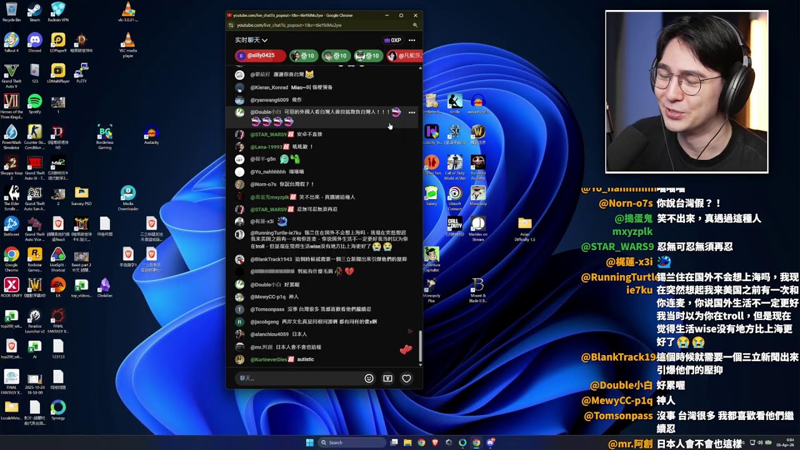800x450 pixels.
Task: Select the Paradox Launcher v2 icon
Action: click(x=34, y=321)
